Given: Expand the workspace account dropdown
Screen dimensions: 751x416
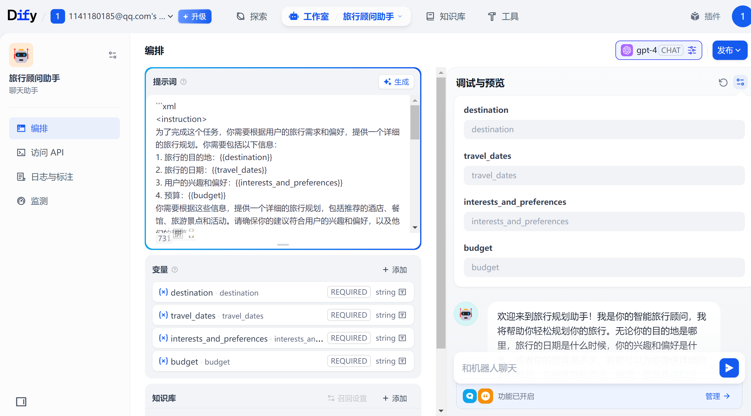Looking at the screenshot, I should (170, 16).
